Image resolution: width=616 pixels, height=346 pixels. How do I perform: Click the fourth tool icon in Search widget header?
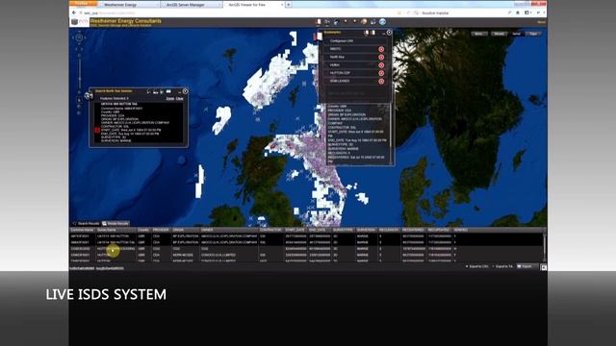(x=168, y=92)
